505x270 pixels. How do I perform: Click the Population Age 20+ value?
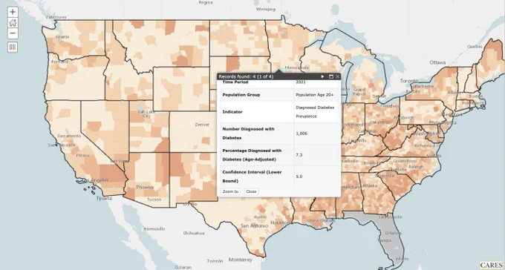(x=315, y=95)
